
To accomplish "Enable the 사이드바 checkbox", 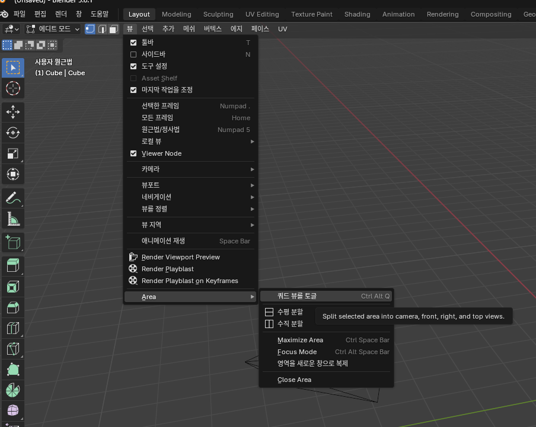I will pyautogui.click(x=133, y=54).
